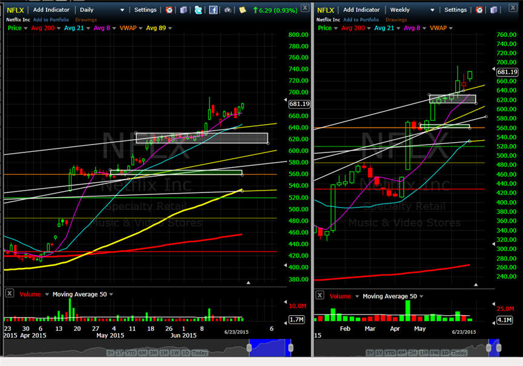Image resolution: width=523 pixels, height=366 pixels.
Task: Open Volume dropdown on Daily chart
Action: click(x=47, y=295)
